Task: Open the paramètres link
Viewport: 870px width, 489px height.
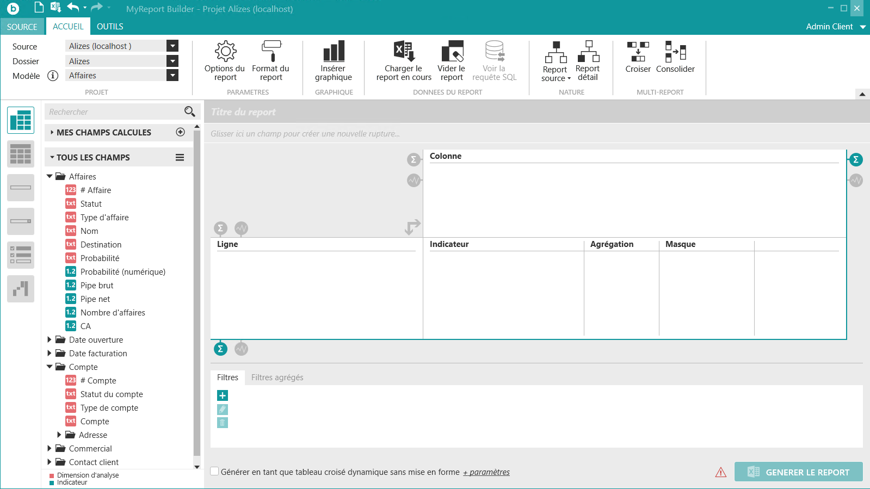Action: (486, 472)
